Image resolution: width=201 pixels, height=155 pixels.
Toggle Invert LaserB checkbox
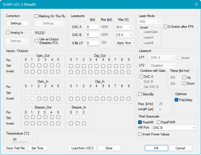pos(141,43)
